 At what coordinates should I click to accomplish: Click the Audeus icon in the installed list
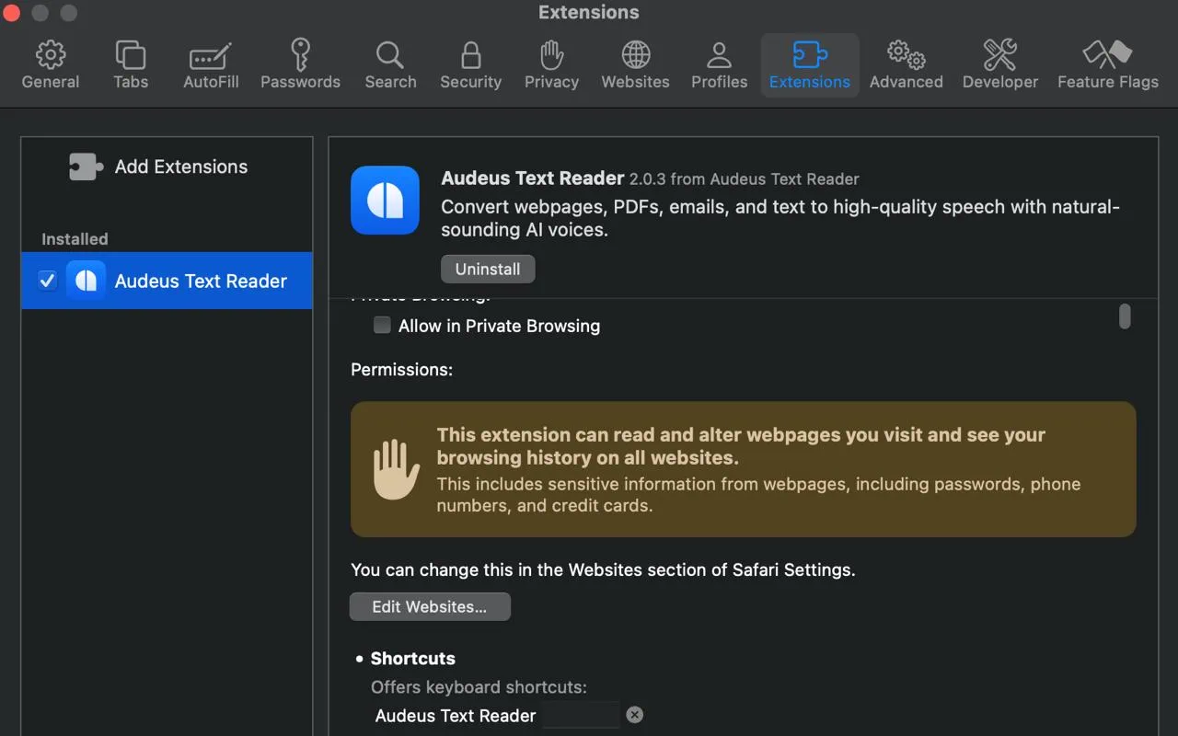(86, 281)
